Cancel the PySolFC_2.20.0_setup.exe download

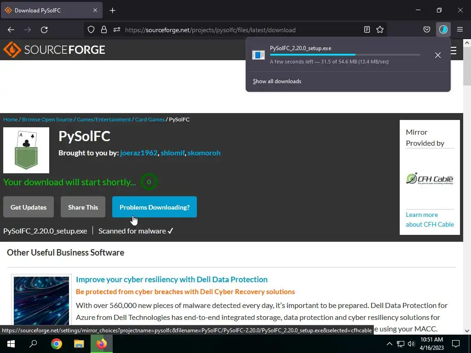438,55
